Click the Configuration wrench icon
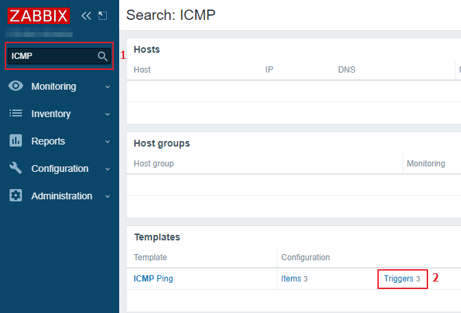The image size is (461, 313). (16, 168)
